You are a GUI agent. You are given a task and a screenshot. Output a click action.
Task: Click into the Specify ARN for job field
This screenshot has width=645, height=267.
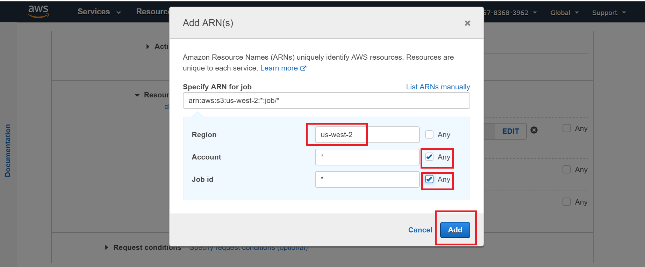(326, 101)
